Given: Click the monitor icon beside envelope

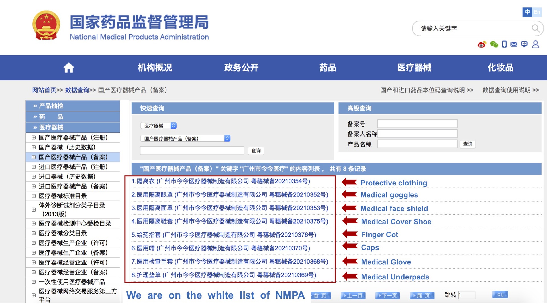Looking at the screenshot, I should 524,44.
